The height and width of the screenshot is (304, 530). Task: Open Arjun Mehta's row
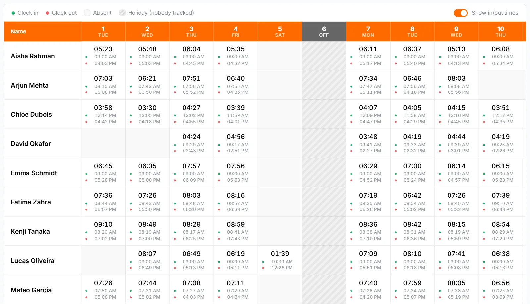[x=265, y=85]
